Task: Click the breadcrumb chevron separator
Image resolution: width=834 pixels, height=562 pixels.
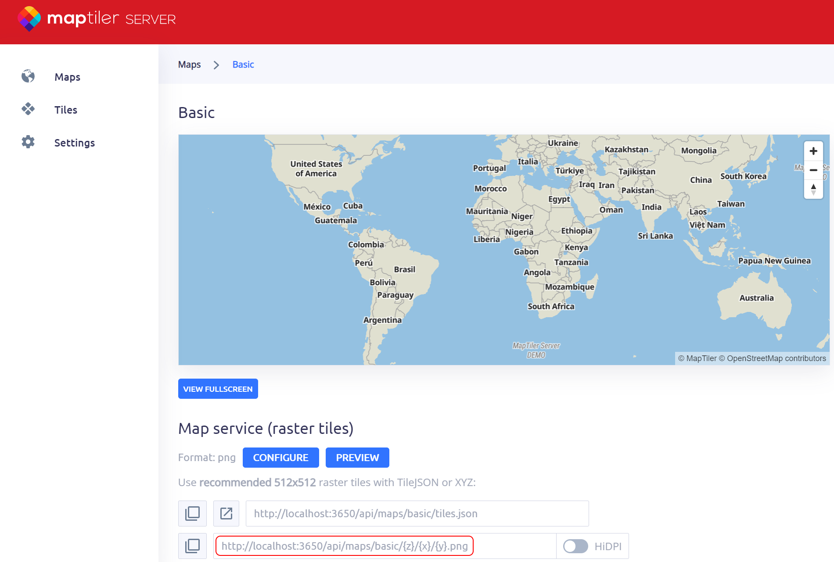Action: [x=216, y=65]
